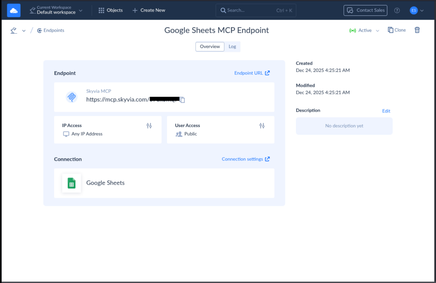Switch to the Log tab
The width and height of the screenshot is (436, 283).
tap(232, 46)
